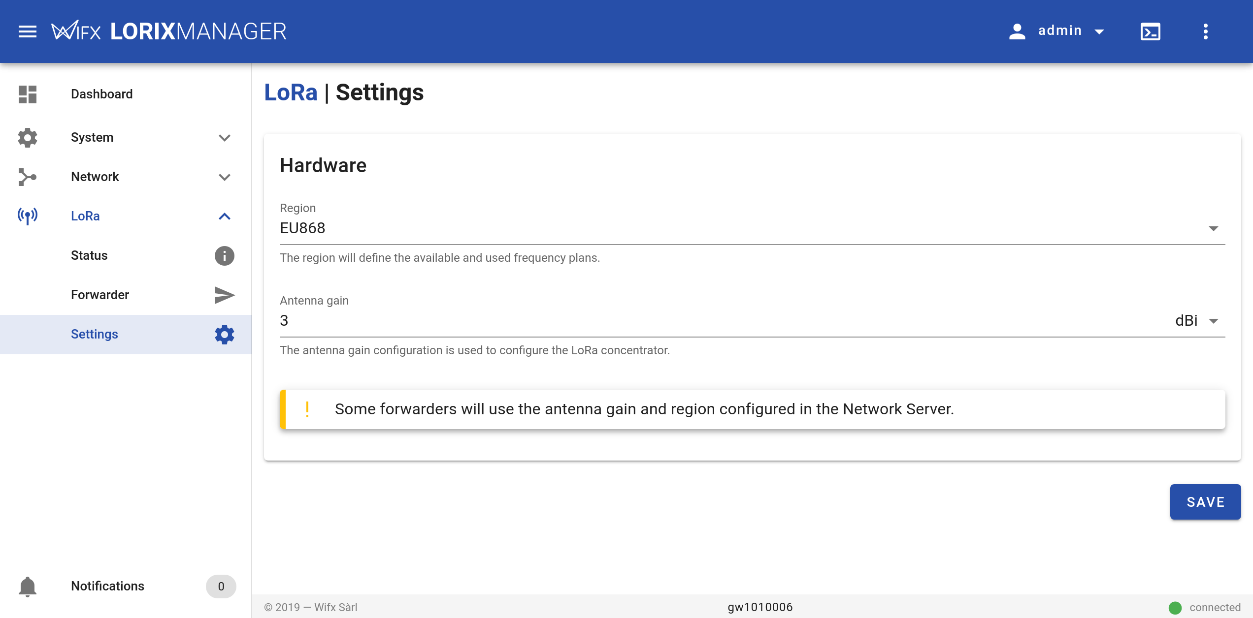Click the System settings gear icon
Screen dimensions: 1253x618
[28, 137]
